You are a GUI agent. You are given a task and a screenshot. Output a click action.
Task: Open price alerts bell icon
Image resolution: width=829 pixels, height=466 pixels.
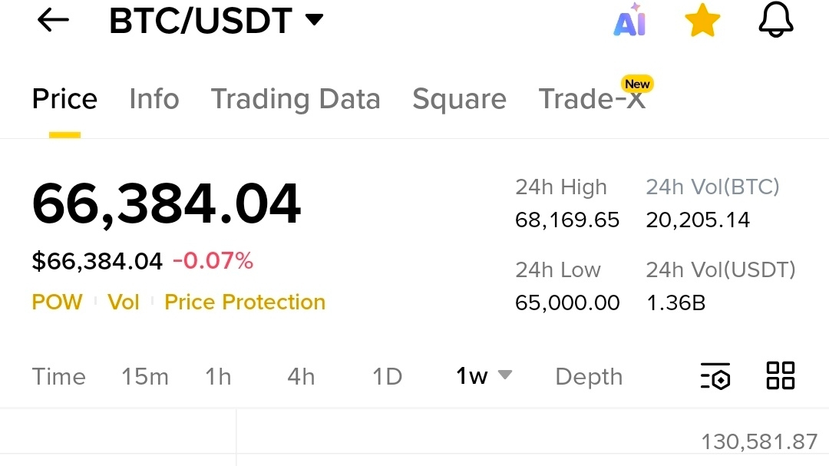tap(775, 20)
